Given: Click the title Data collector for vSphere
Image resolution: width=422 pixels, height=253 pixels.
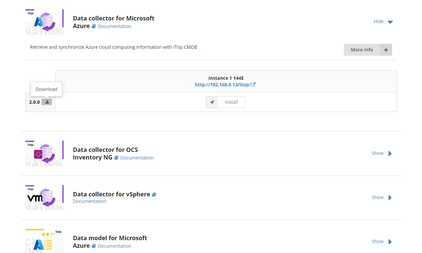Looking at the screenshot, I should 111,194.
